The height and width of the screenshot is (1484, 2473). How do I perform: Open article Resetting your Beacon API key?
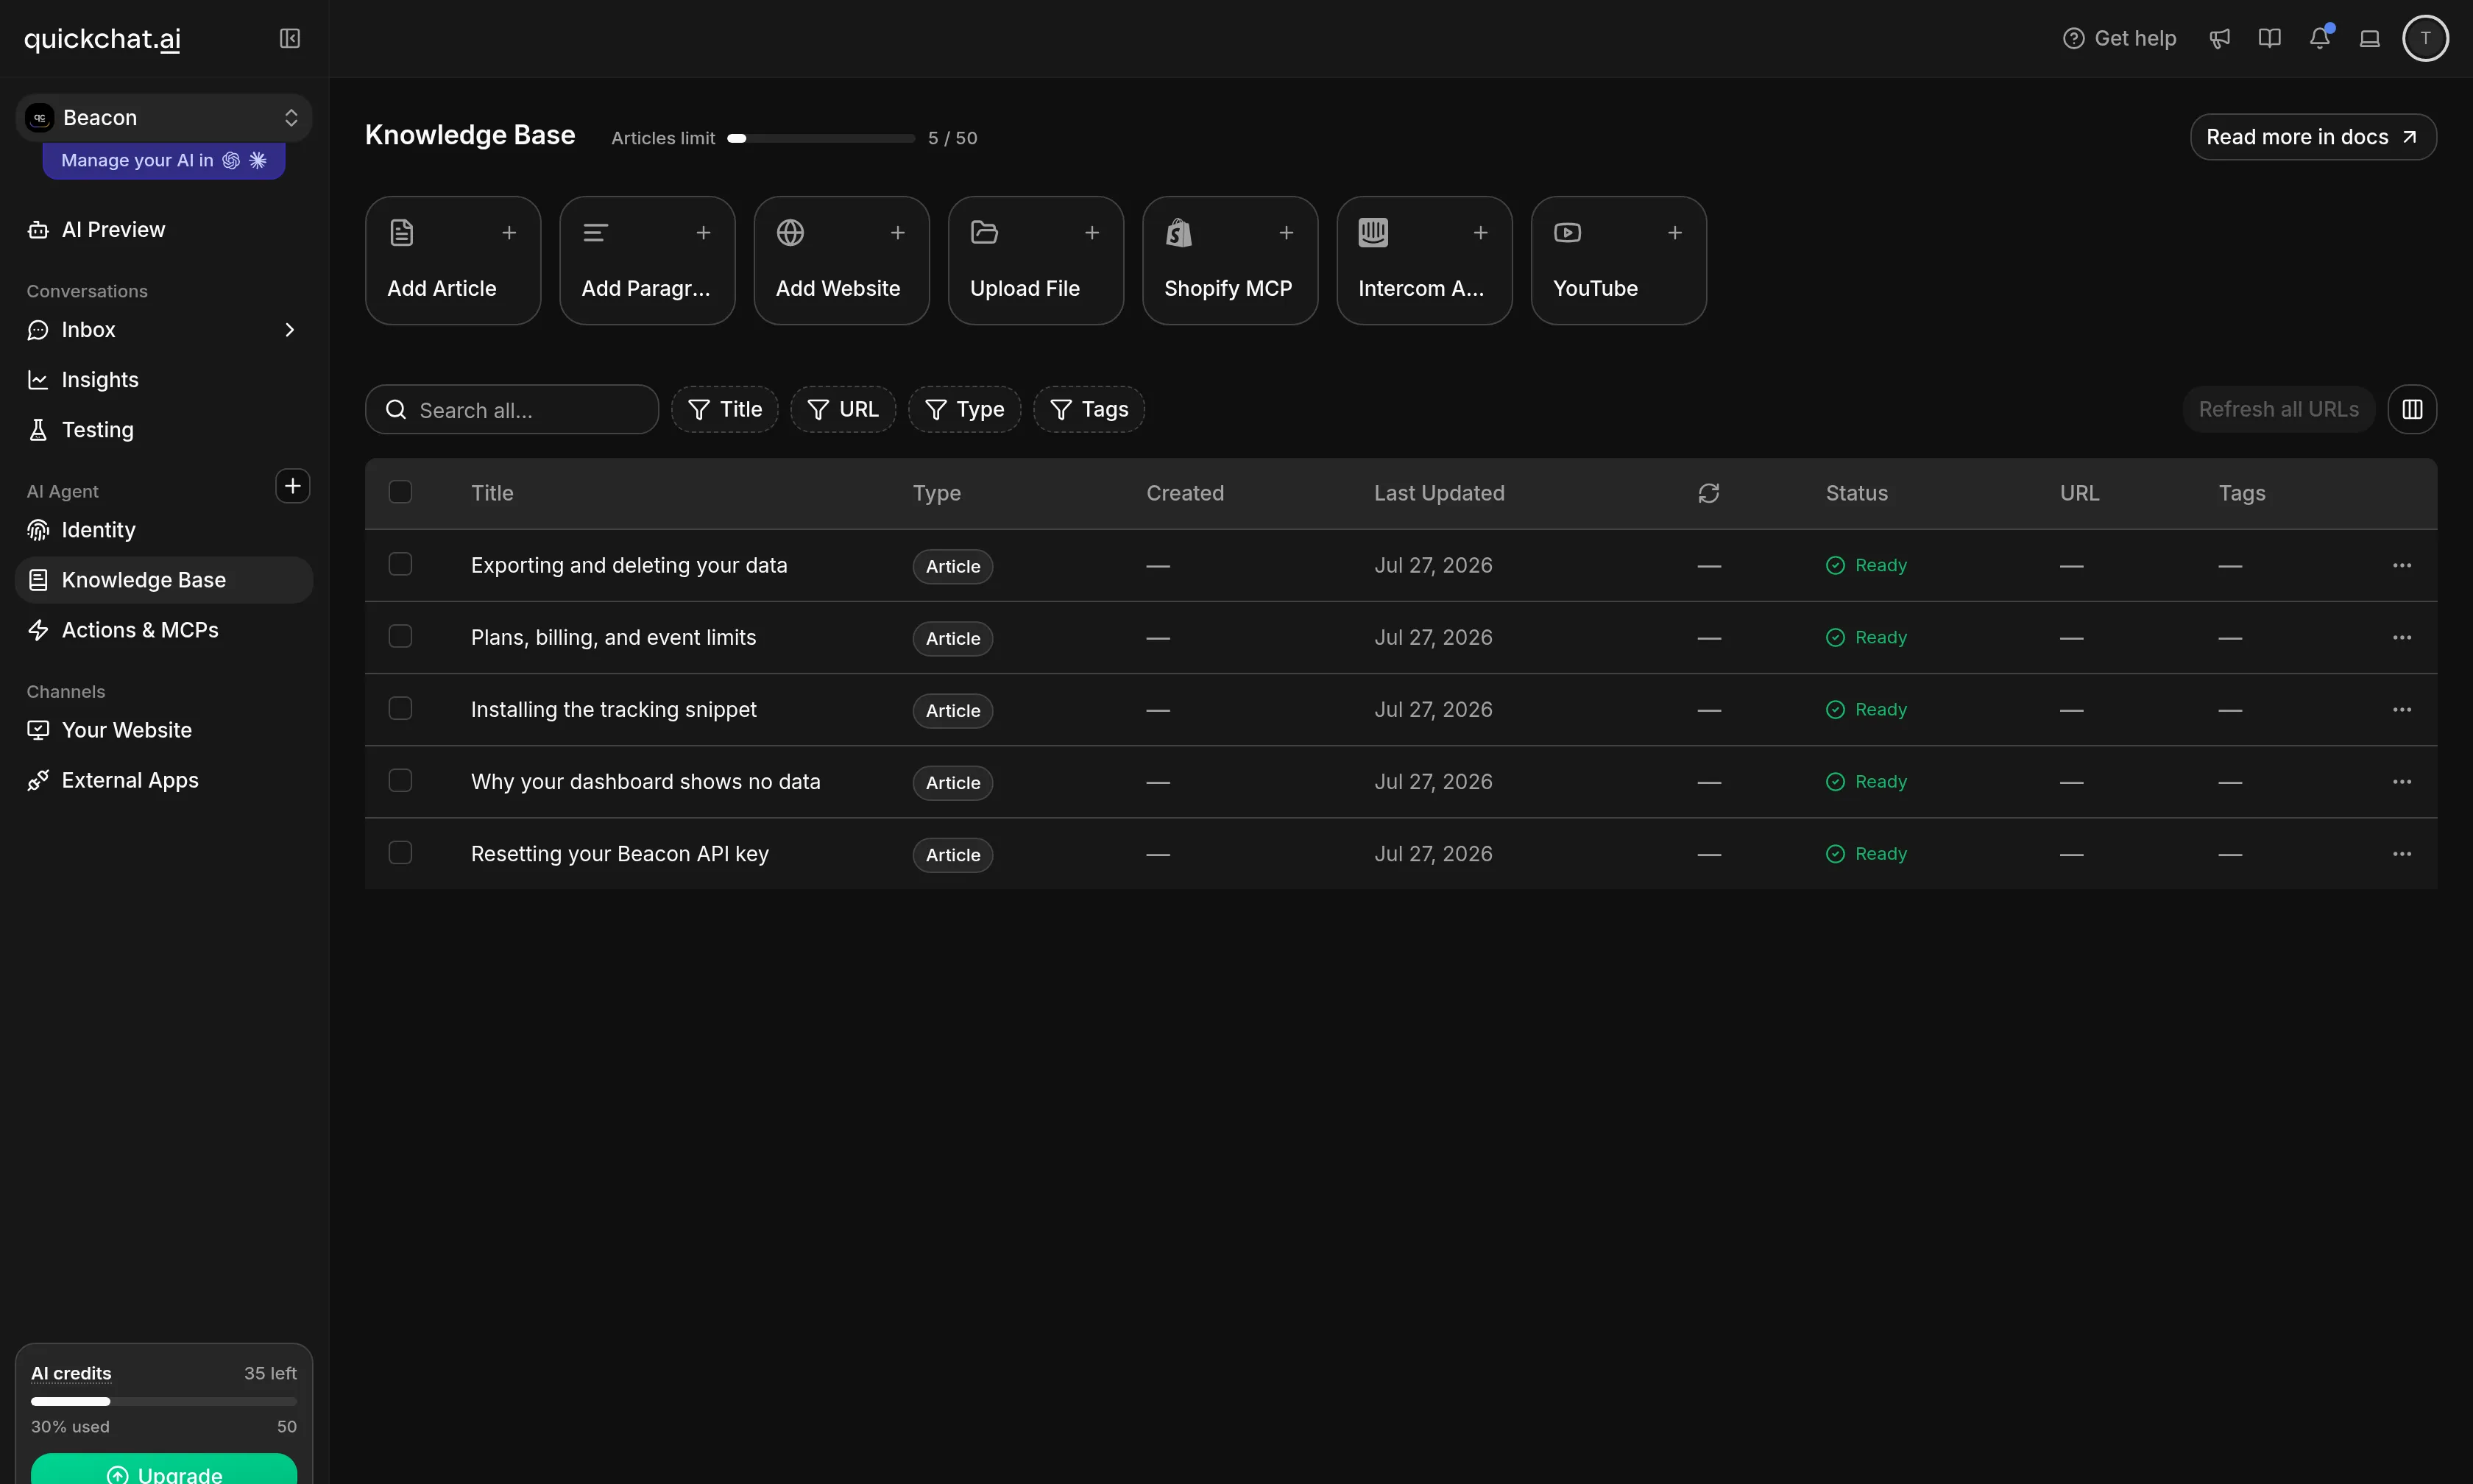(x=620, y=853)
